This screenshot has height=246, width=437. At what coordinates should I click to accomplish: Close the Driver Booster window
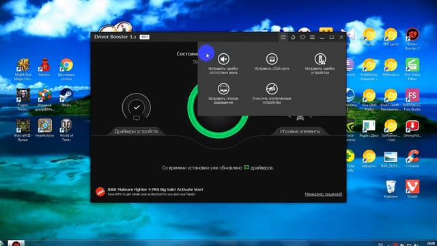(341, 37)
